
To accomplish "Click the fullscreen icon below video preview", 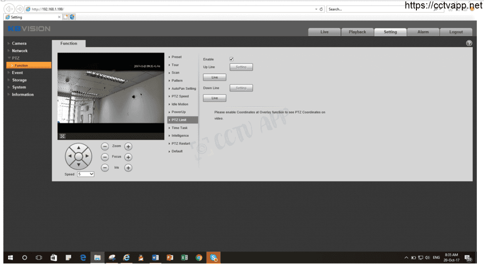I will [62, 136].
